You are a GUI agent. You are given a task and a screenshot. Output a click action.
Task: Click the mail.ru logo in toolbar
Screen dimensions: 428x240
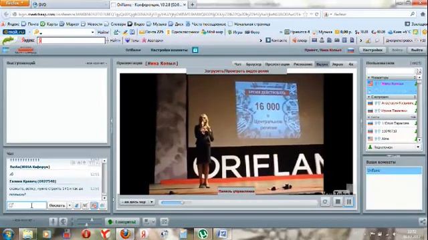(x=14, y=32)
